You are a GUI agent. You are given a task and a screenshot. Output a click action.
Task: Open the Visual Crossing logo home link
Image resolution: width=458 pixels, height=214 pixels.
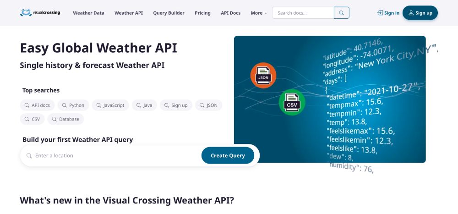(40, 13)
